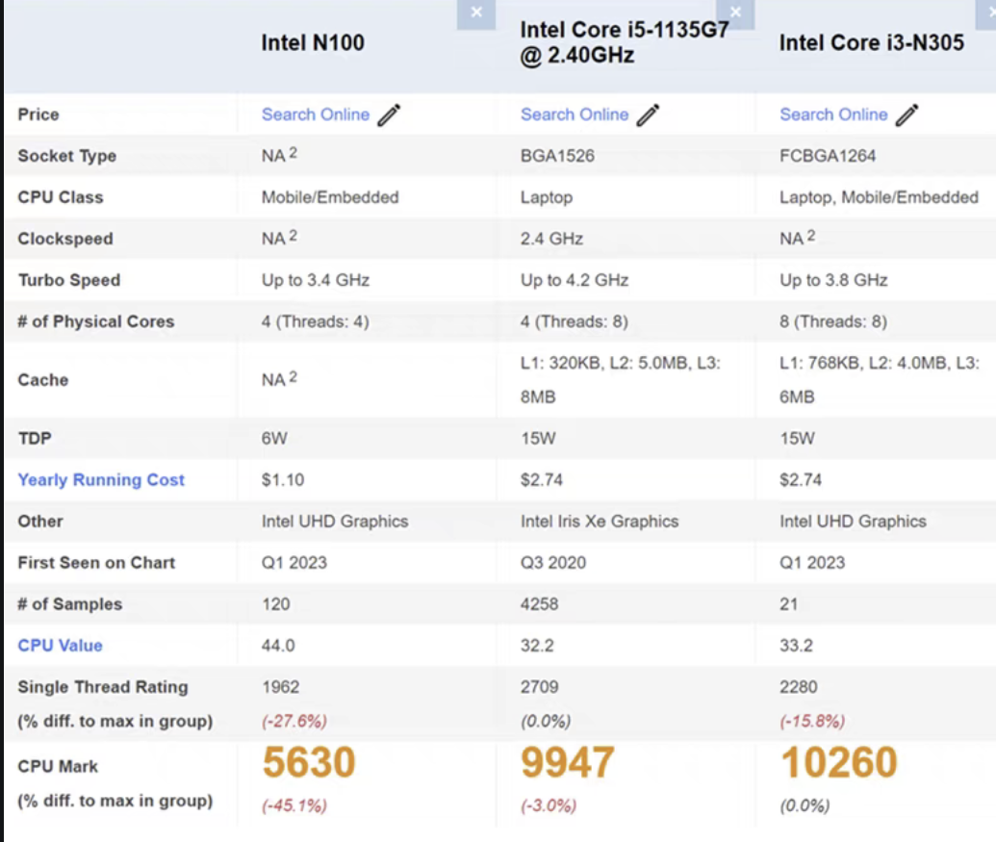The width and height of the screenshot is (996, 842).
Task: Click the 2.4 GHz clockspeed value
Action: [552, 239]
